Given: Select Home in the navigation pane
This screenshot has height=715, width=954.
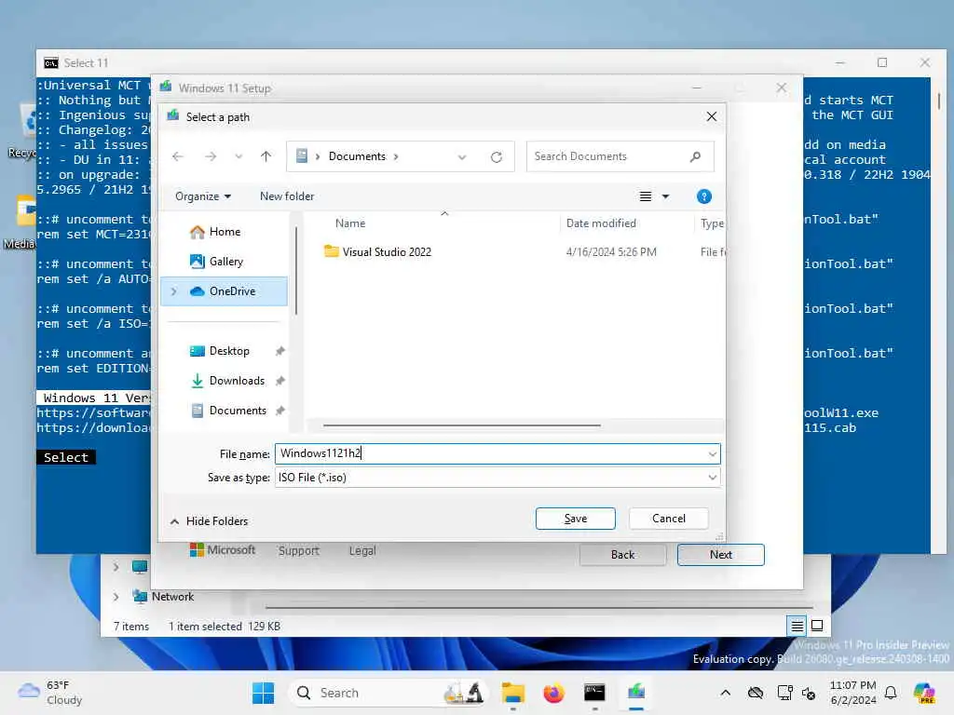Looking at the screenshot, I should 225,232.
